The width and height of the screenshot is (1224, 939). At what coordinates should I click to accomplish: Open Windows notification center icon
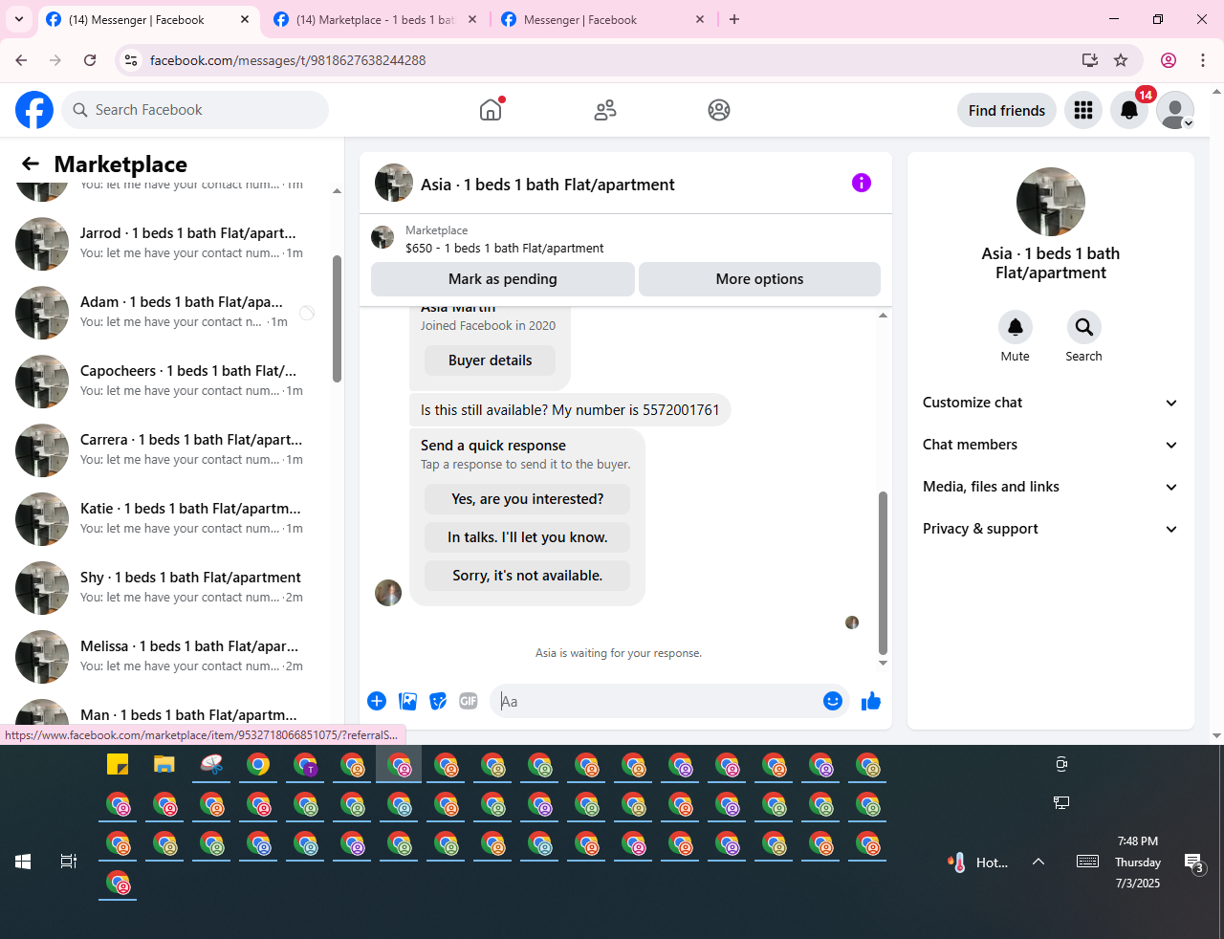1194,863
